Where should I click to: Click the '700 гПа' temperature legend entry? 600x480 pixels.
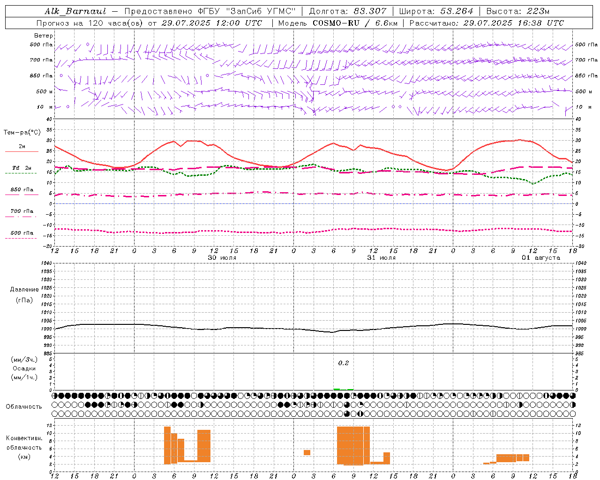(22, 211)
